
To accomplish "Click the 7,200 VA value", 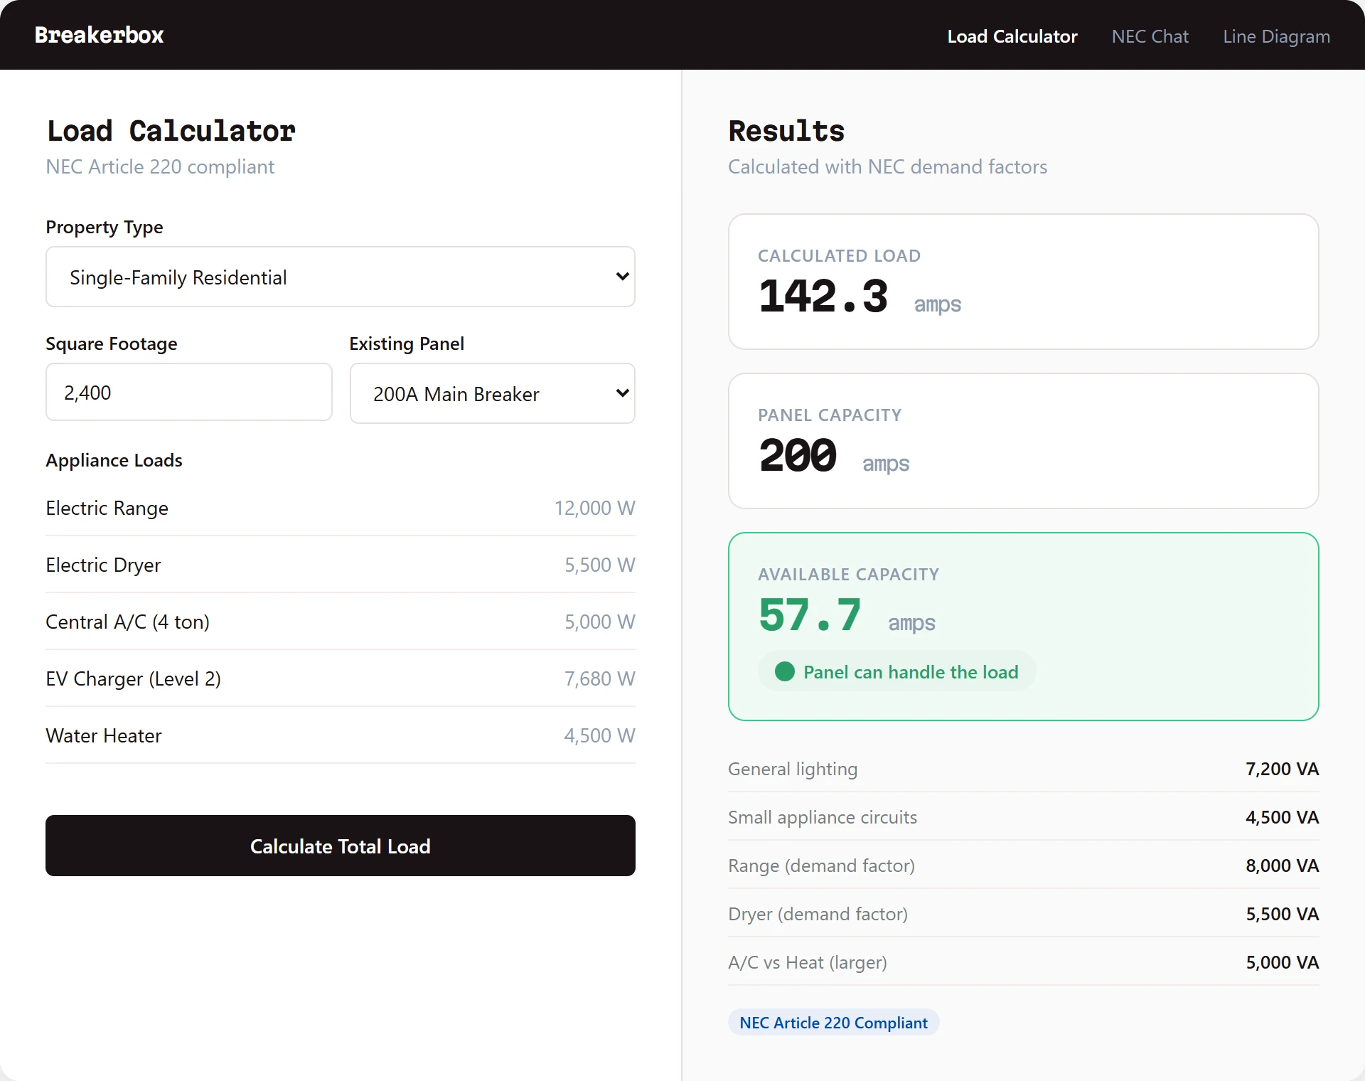I will (x=1282, y=769).
